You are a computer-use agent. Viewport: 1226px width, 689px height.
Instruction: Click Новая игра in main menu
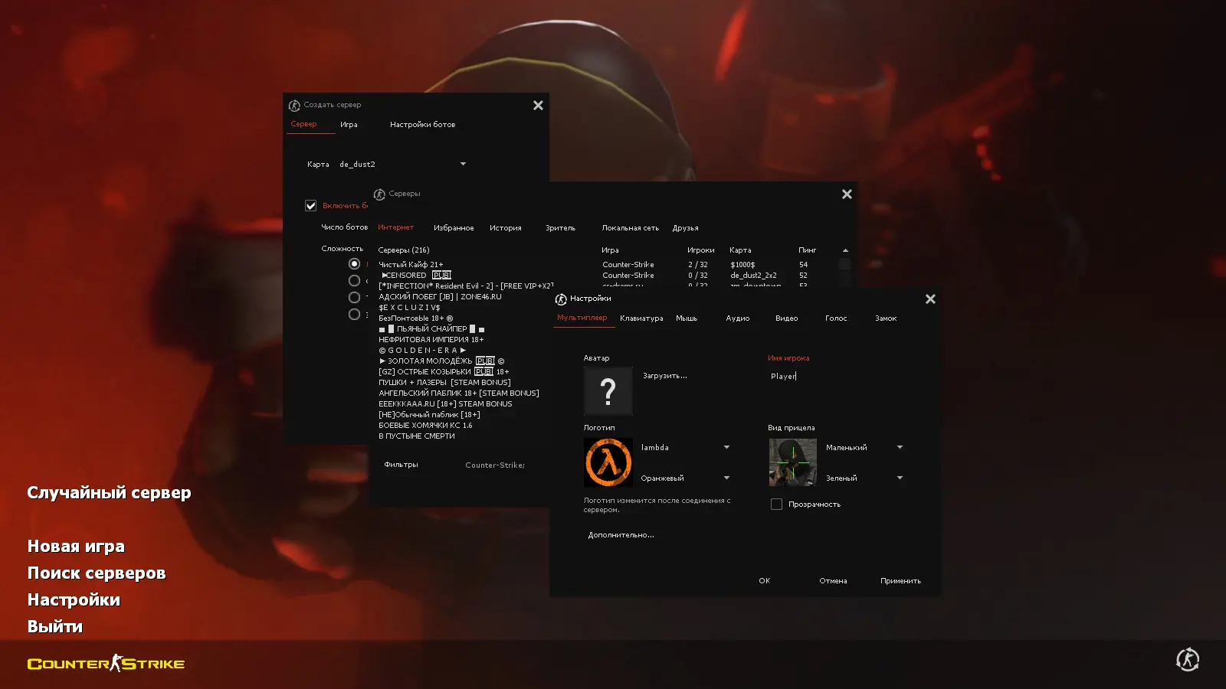tap(76, 546)
